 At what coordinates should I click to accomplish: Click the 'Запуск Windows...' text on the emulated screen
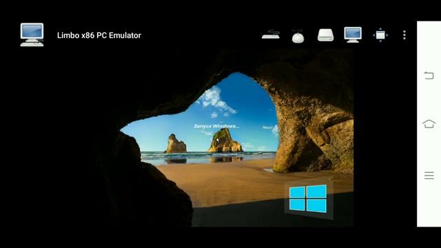pyautogui.click(x=216, y=126)
